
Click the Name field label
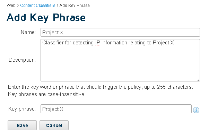point(28,32)
